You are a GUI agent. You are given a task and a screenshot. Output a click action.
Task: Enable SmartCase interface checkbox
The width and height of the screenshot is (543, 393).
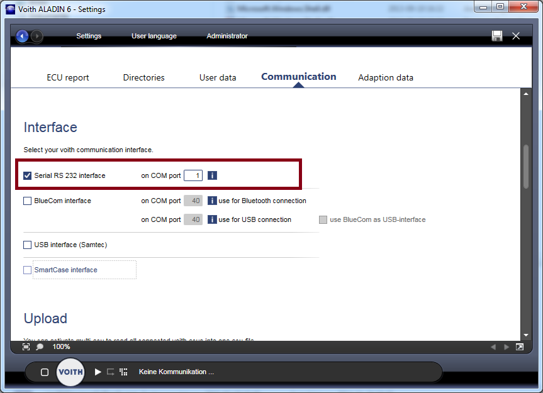click(x=27, y=270)
